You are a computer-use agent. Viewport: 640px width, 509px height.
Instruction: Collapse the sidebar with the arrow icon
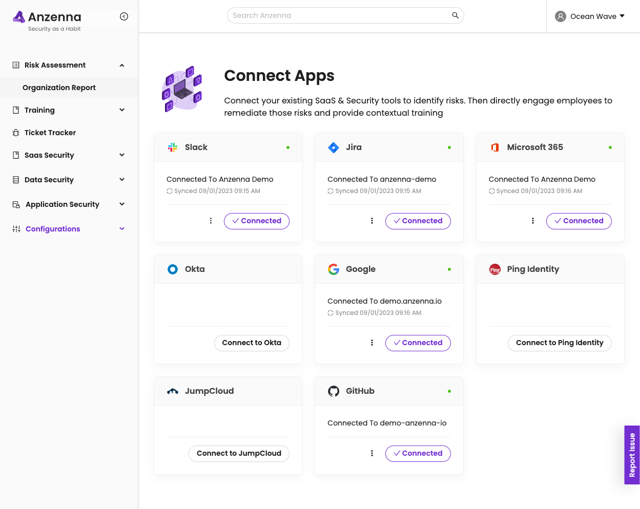(x=124, y=16)
